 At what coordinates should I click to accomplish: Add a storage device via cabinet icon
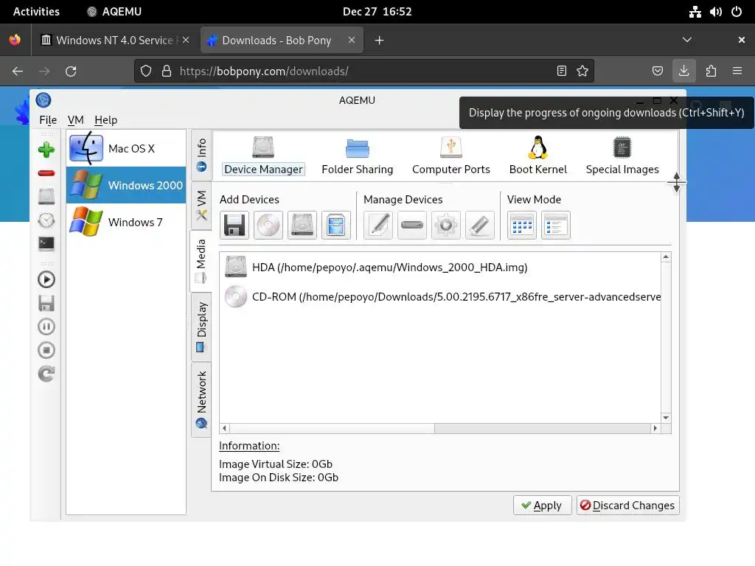[335, 225]
